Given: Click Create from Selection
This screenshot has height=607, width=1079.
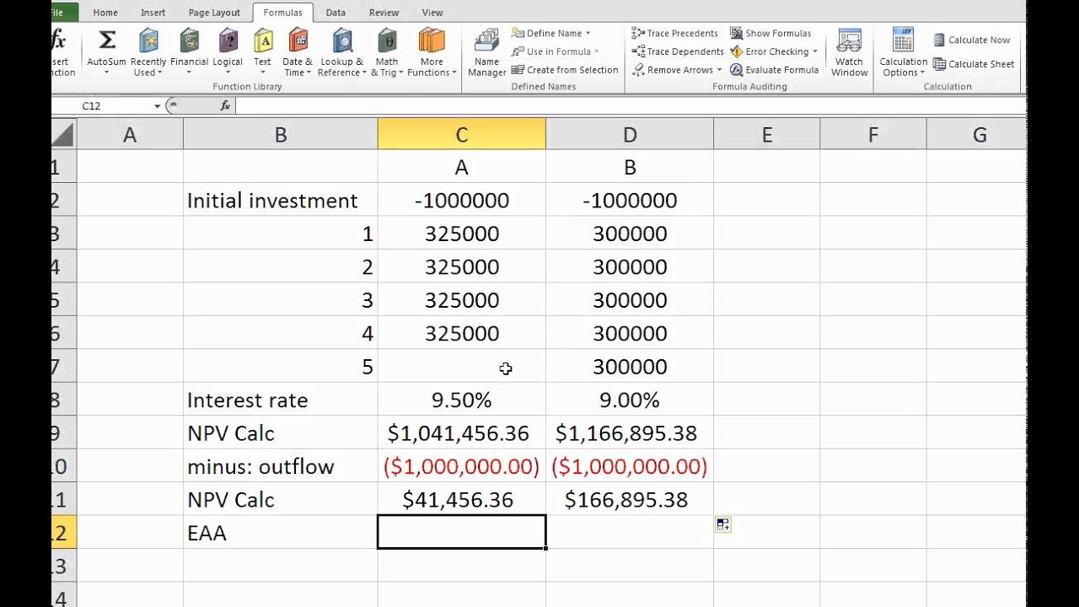Looking at the screenshot, I should click(x=565, y=70).
